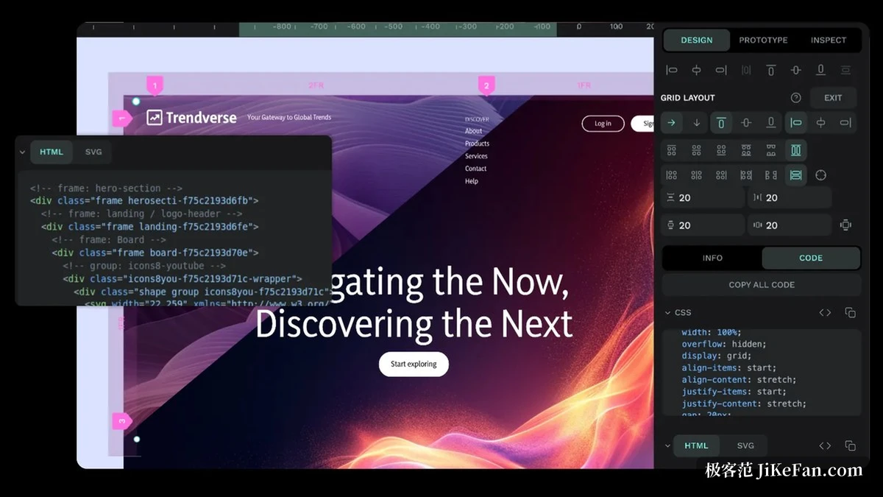
Task: Click align left icon in top alignment toolbar
Action: pos(671,70)
